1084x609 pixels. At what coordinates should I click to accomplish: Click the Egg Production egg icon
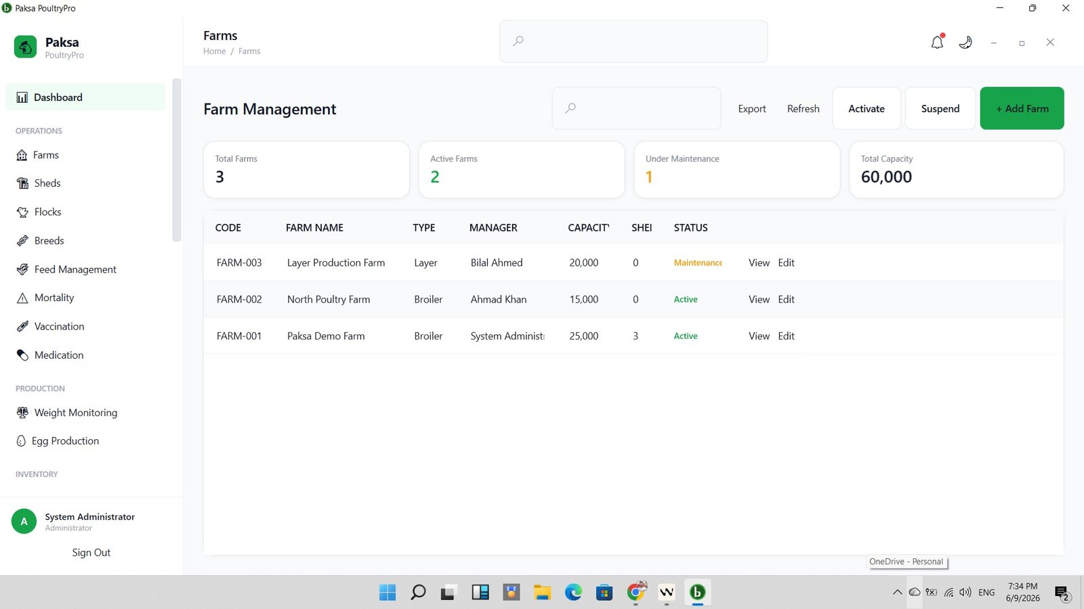[x=21, y=441]
